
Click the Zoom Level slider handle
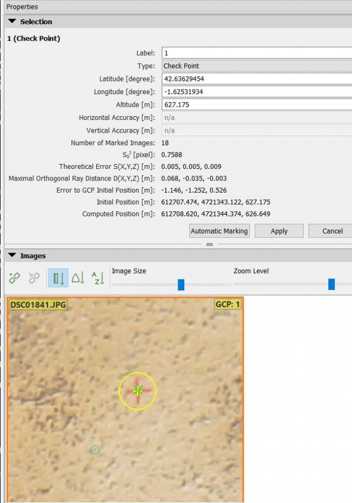coord(332,284)
